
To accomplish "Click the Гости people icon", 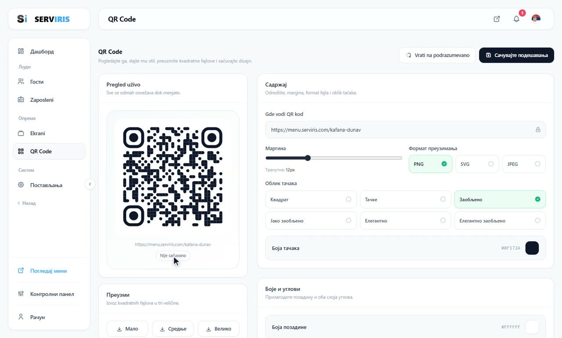I will [21, 82].
